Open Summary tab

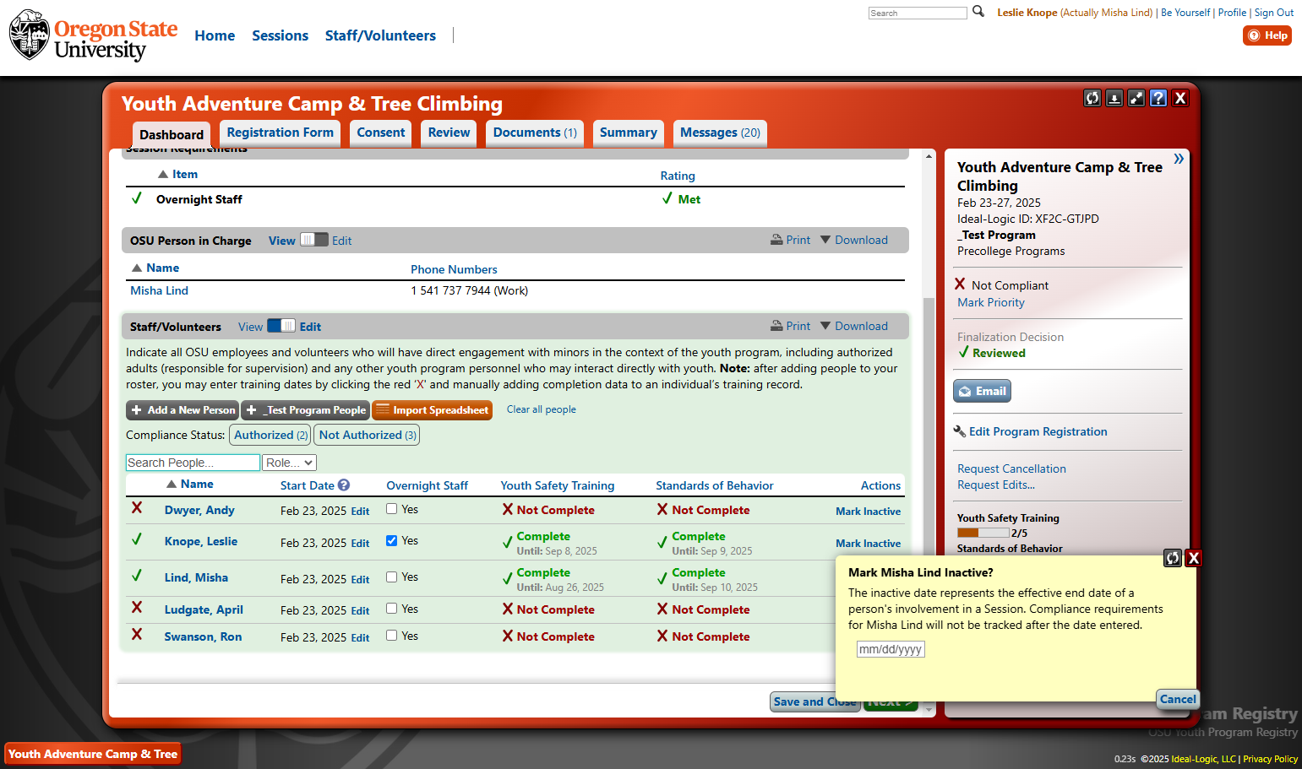coord(628,133)
